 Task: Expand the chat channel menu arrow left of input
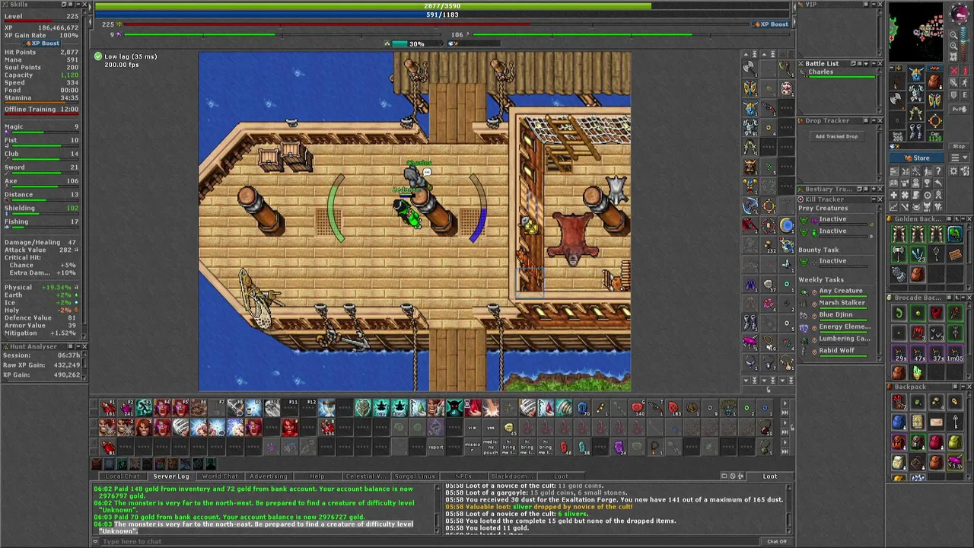(96, 541)
